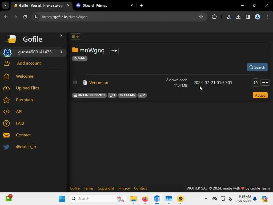Open the tab search dropdown arrow
273x205 pixels.
(5, 5)
